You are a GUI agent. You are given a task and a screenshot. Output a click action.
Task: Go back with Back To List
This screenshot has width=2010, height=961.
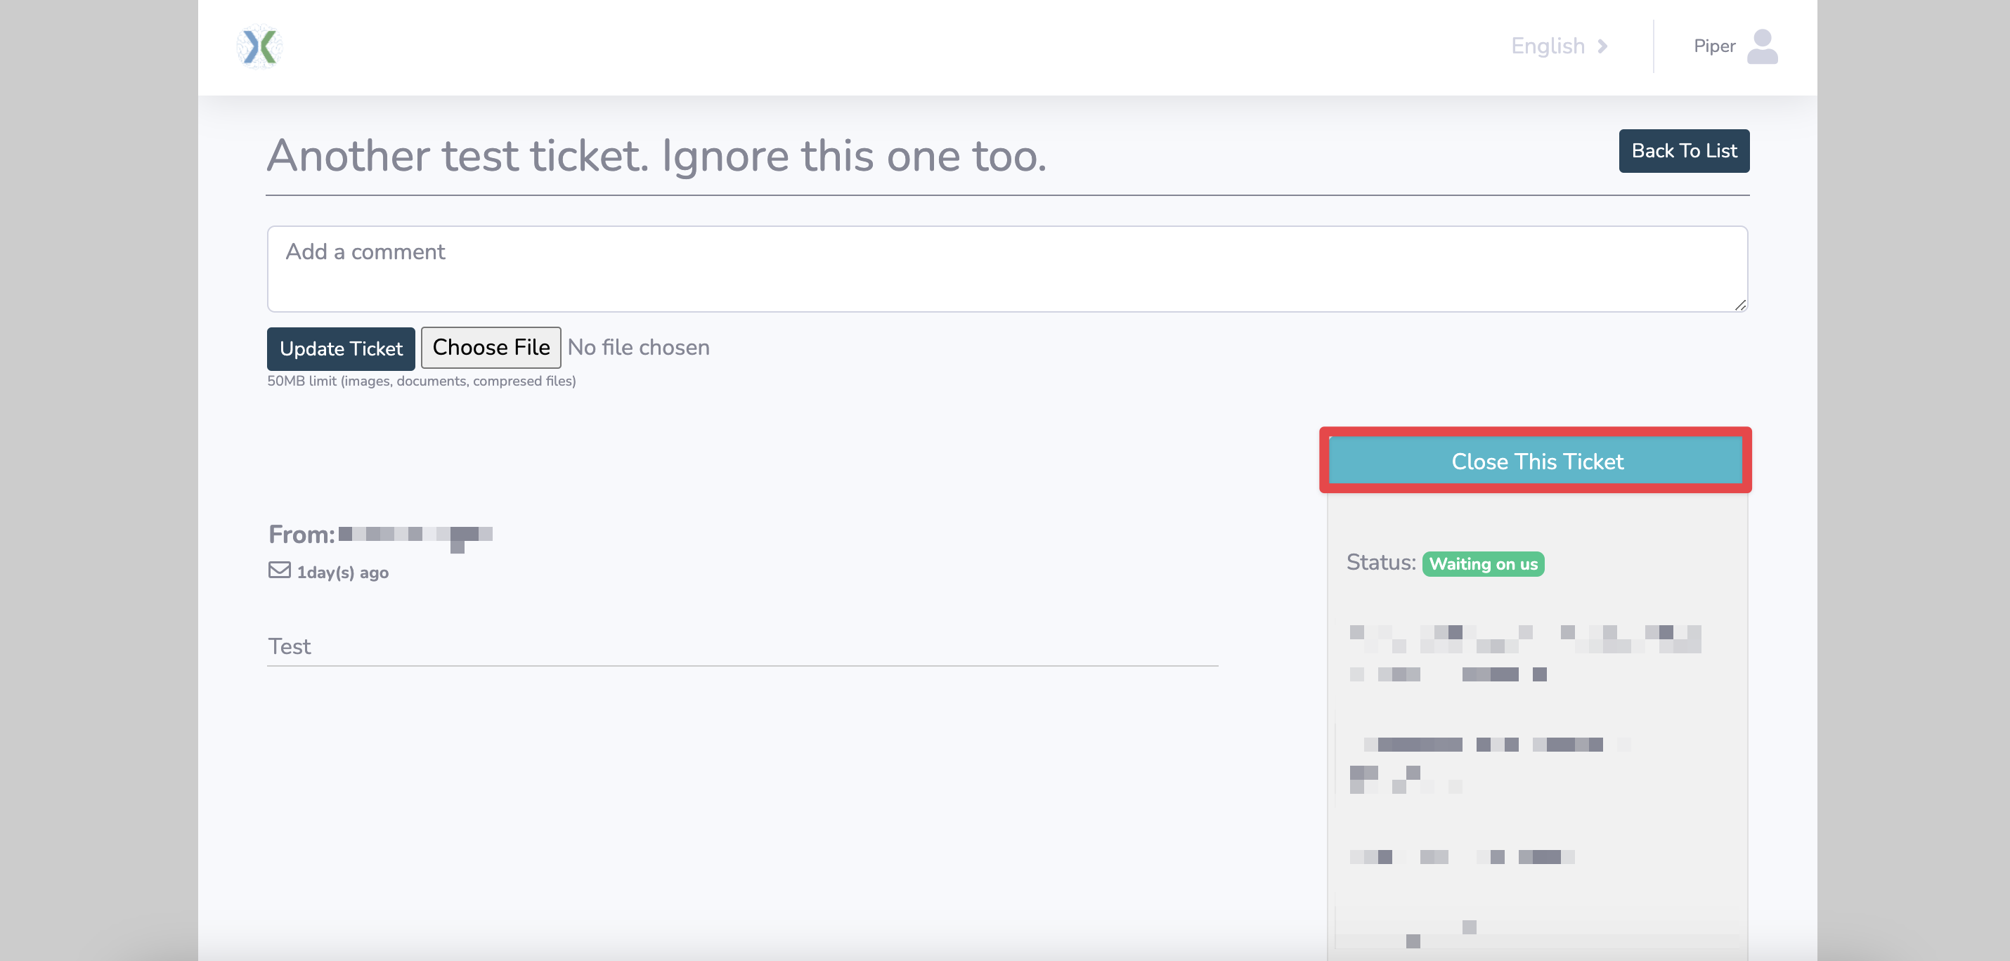[1683, 151]
